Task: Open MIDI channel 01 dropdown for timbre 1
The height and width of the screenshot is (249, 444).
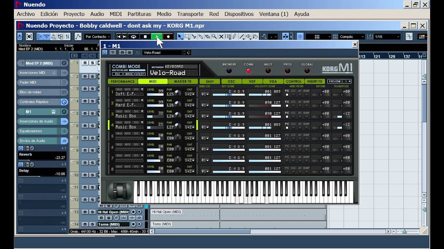Action: 205,94
